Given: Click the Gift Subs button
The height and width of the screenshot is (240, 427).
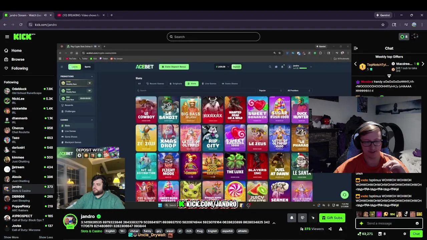Looking at the screenshot, I should coord(332,218).
